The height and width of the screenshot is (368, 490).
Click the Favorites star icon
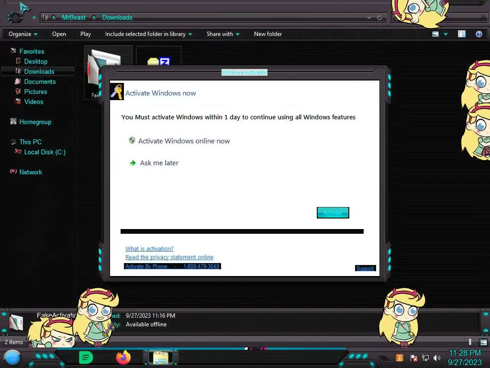13,51
